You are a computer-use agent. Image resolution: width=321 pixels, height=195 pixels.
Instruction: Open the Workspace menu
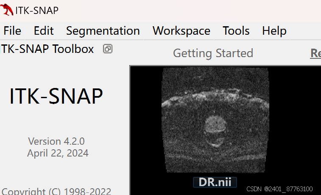point(181,31)
